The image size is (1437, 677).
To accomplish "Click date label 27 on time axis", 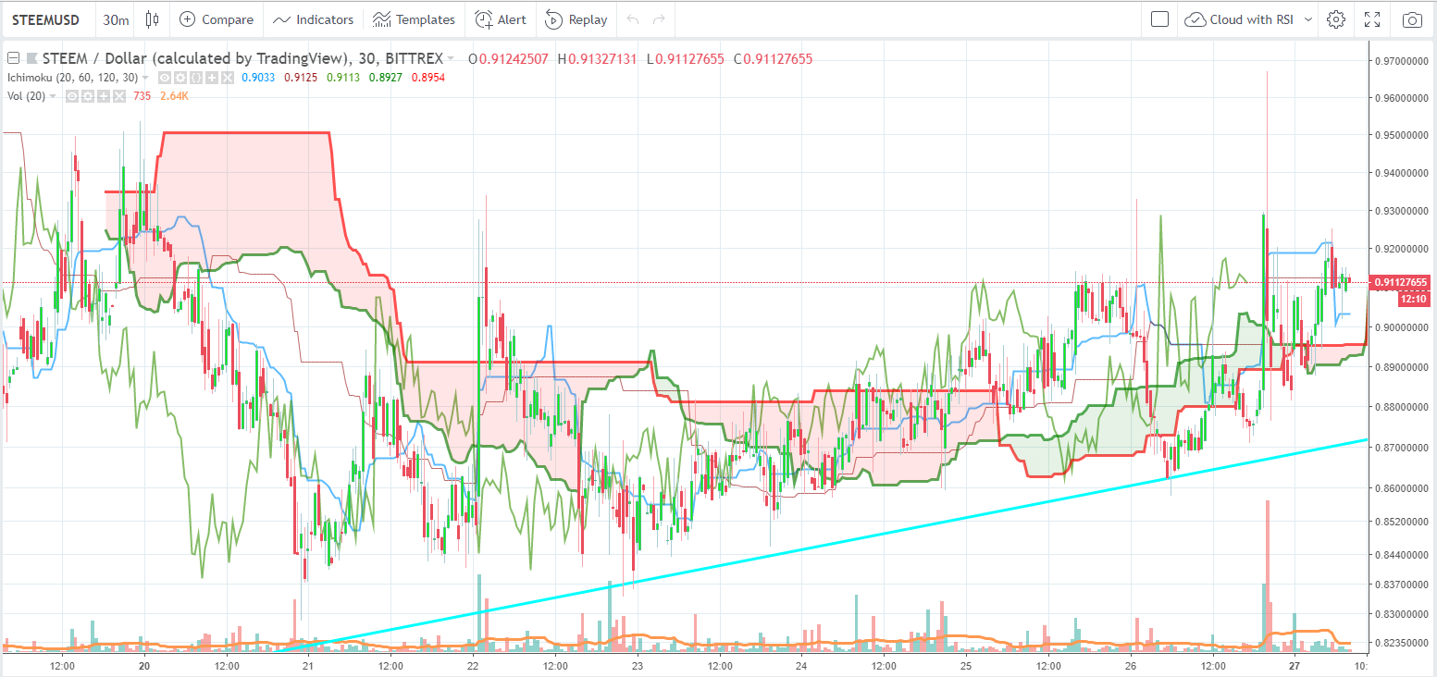I will (1295, 665).
